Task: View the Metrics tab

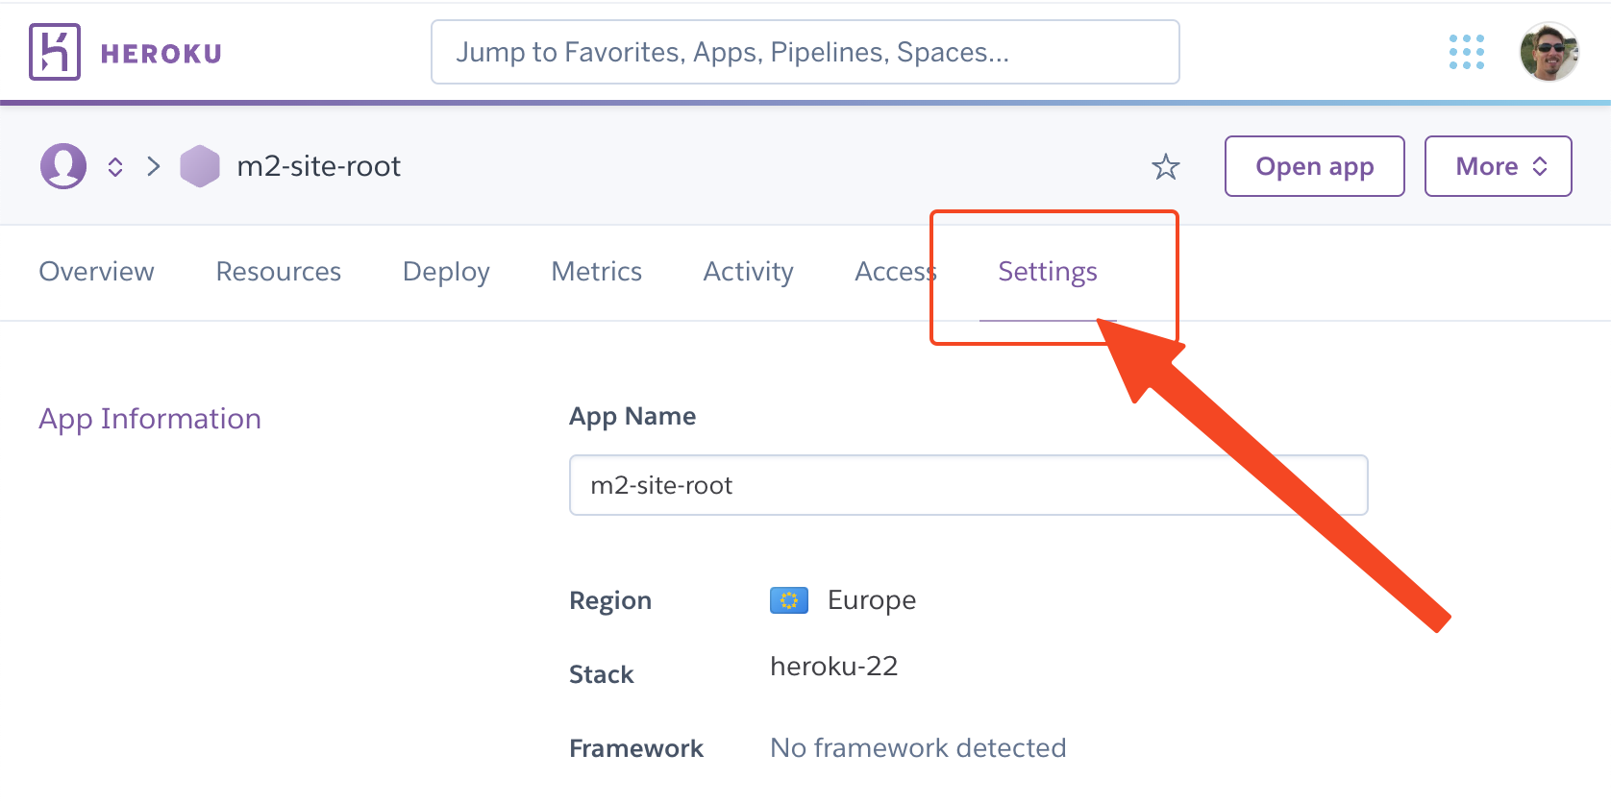Action: [x=597, y=272]
